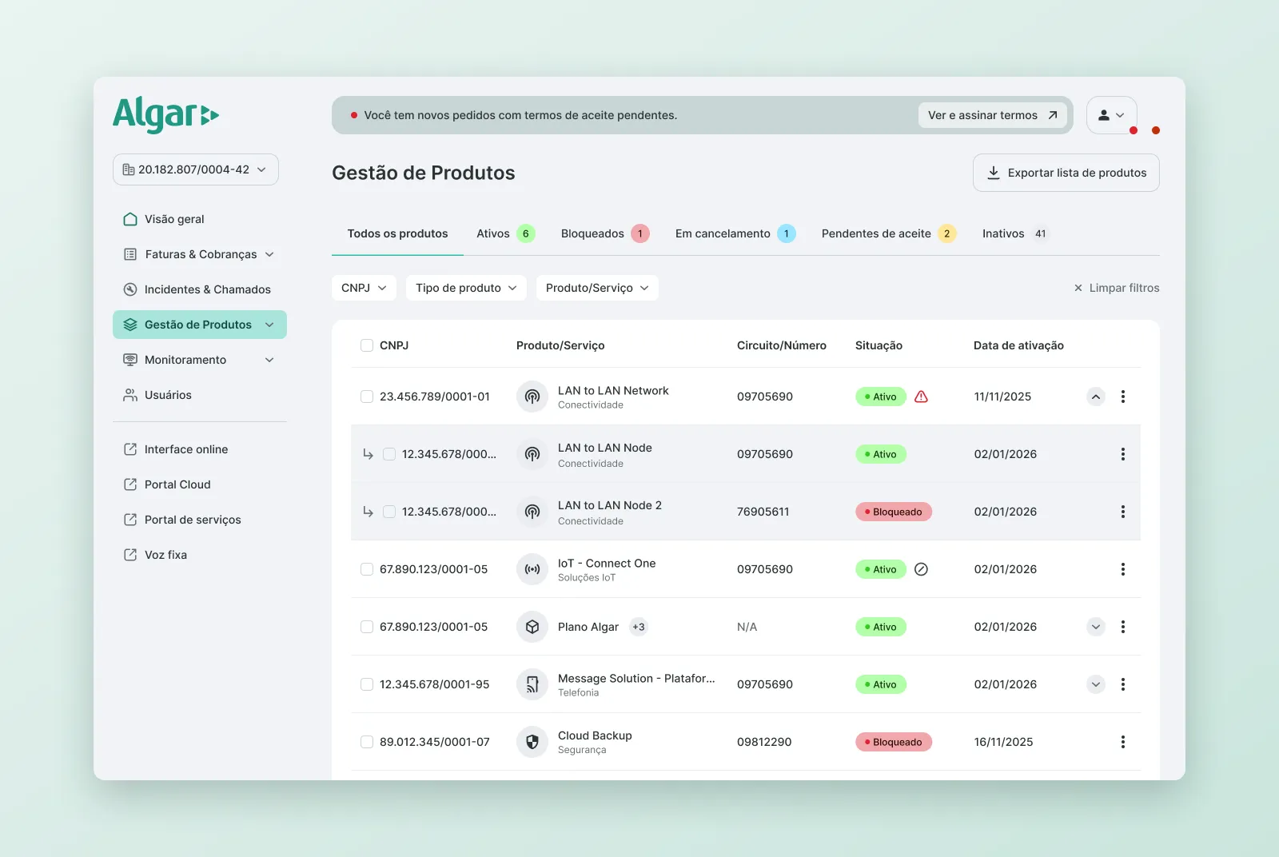Image resolution: width=1279 pixels, height=857 pixels.
Task: Click the user profile icon button
Action: point(1111,115)
